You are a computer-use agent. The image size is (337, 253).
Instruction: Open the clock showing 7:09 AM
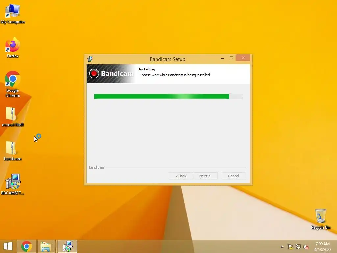point(323,247)
